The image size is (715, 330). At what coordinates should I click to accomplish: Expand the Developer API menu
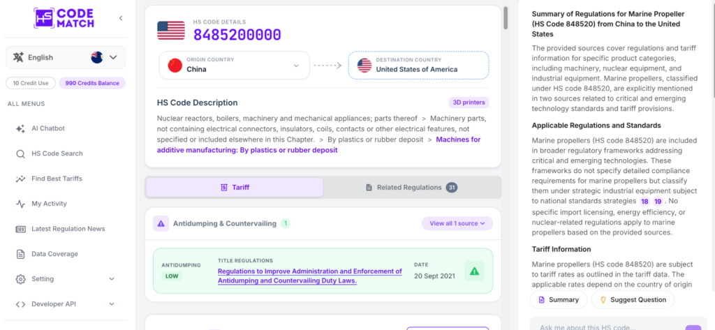click(66, 304)
